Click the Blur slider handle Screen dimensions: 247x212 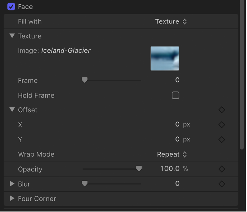click(x=85, y=184)
